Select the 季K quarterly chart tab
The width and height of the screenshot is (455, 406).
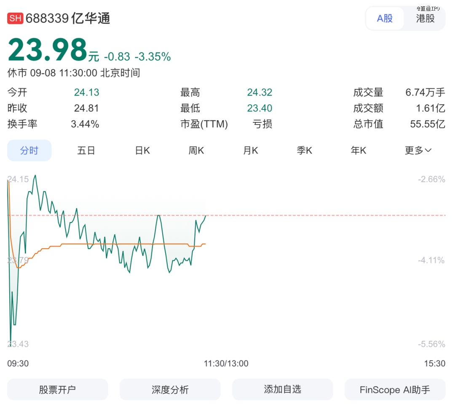(304, 151)
